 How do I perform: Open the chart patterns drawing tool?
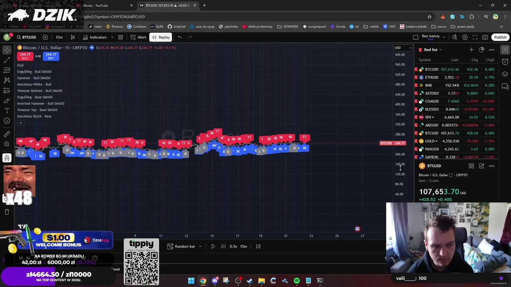click(x=7, y=80)
